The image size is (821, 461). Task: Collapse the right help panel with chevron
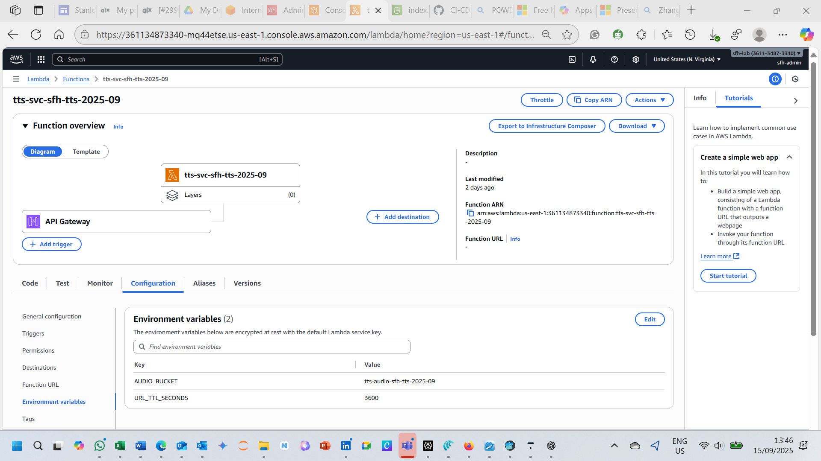point(795,101)
